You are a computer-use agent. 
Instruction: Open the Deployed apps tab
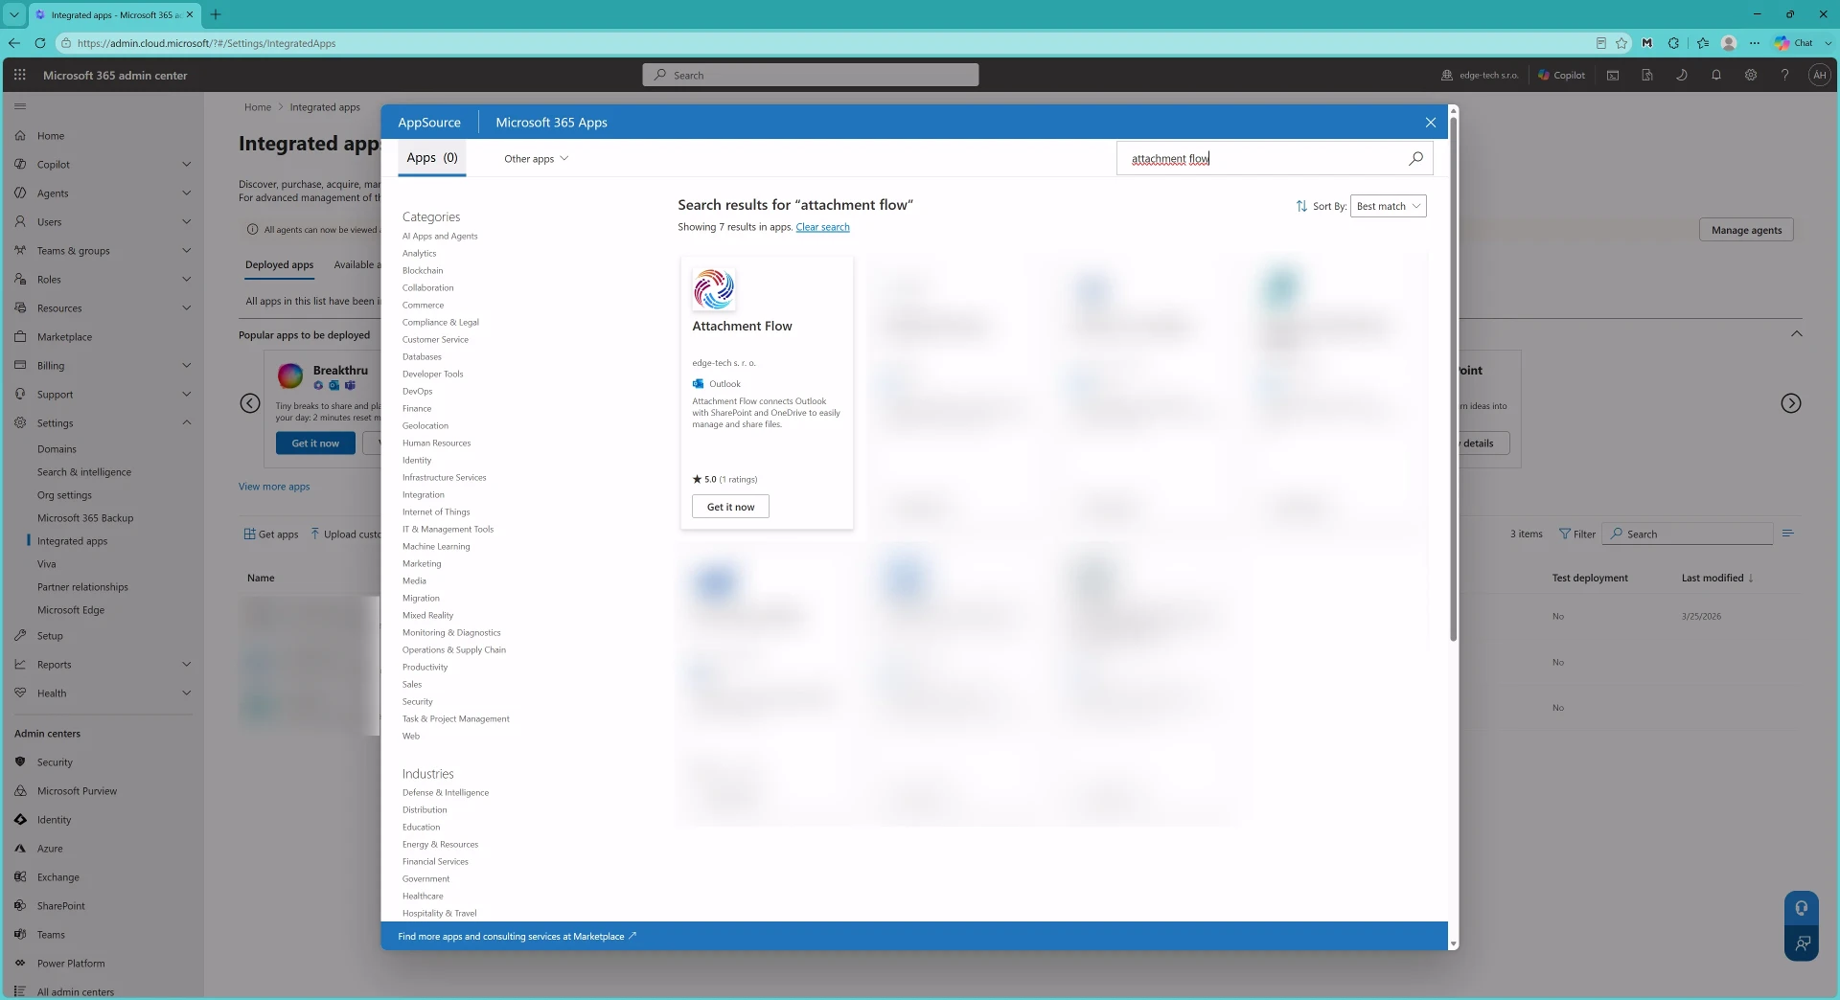pyautogui.click(x=279, y=265)
